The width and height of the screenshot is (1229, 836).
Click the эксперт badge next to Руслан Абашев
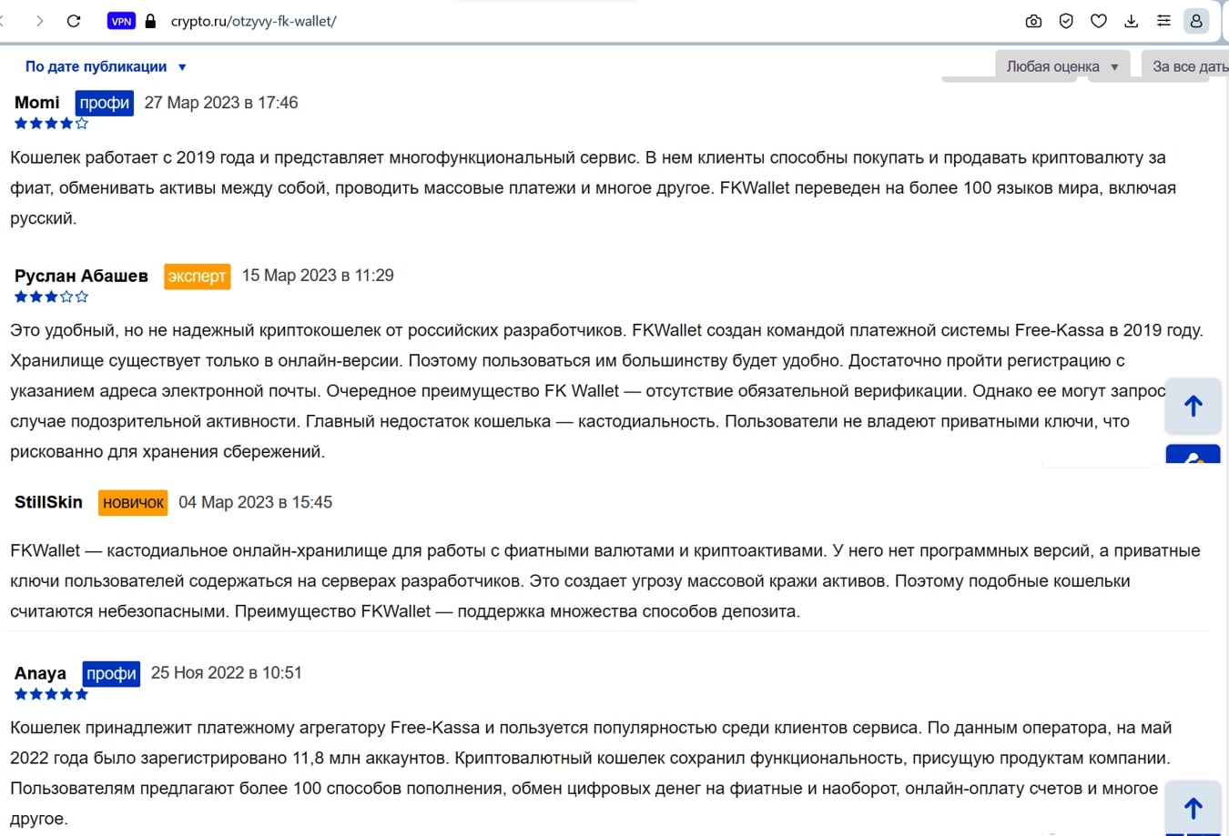point(197,276)
